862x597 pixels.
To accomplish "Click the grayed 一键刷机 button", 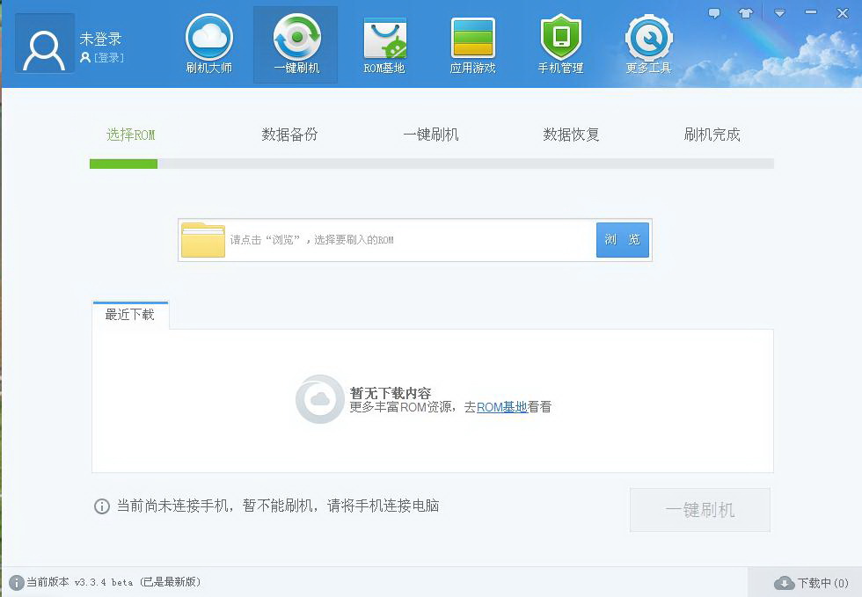I will (700, 510).
